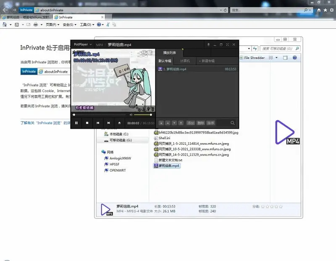This screenshot has height=261, width=336.
Task: Open IE favorites star icon
Action: (325, 10)
